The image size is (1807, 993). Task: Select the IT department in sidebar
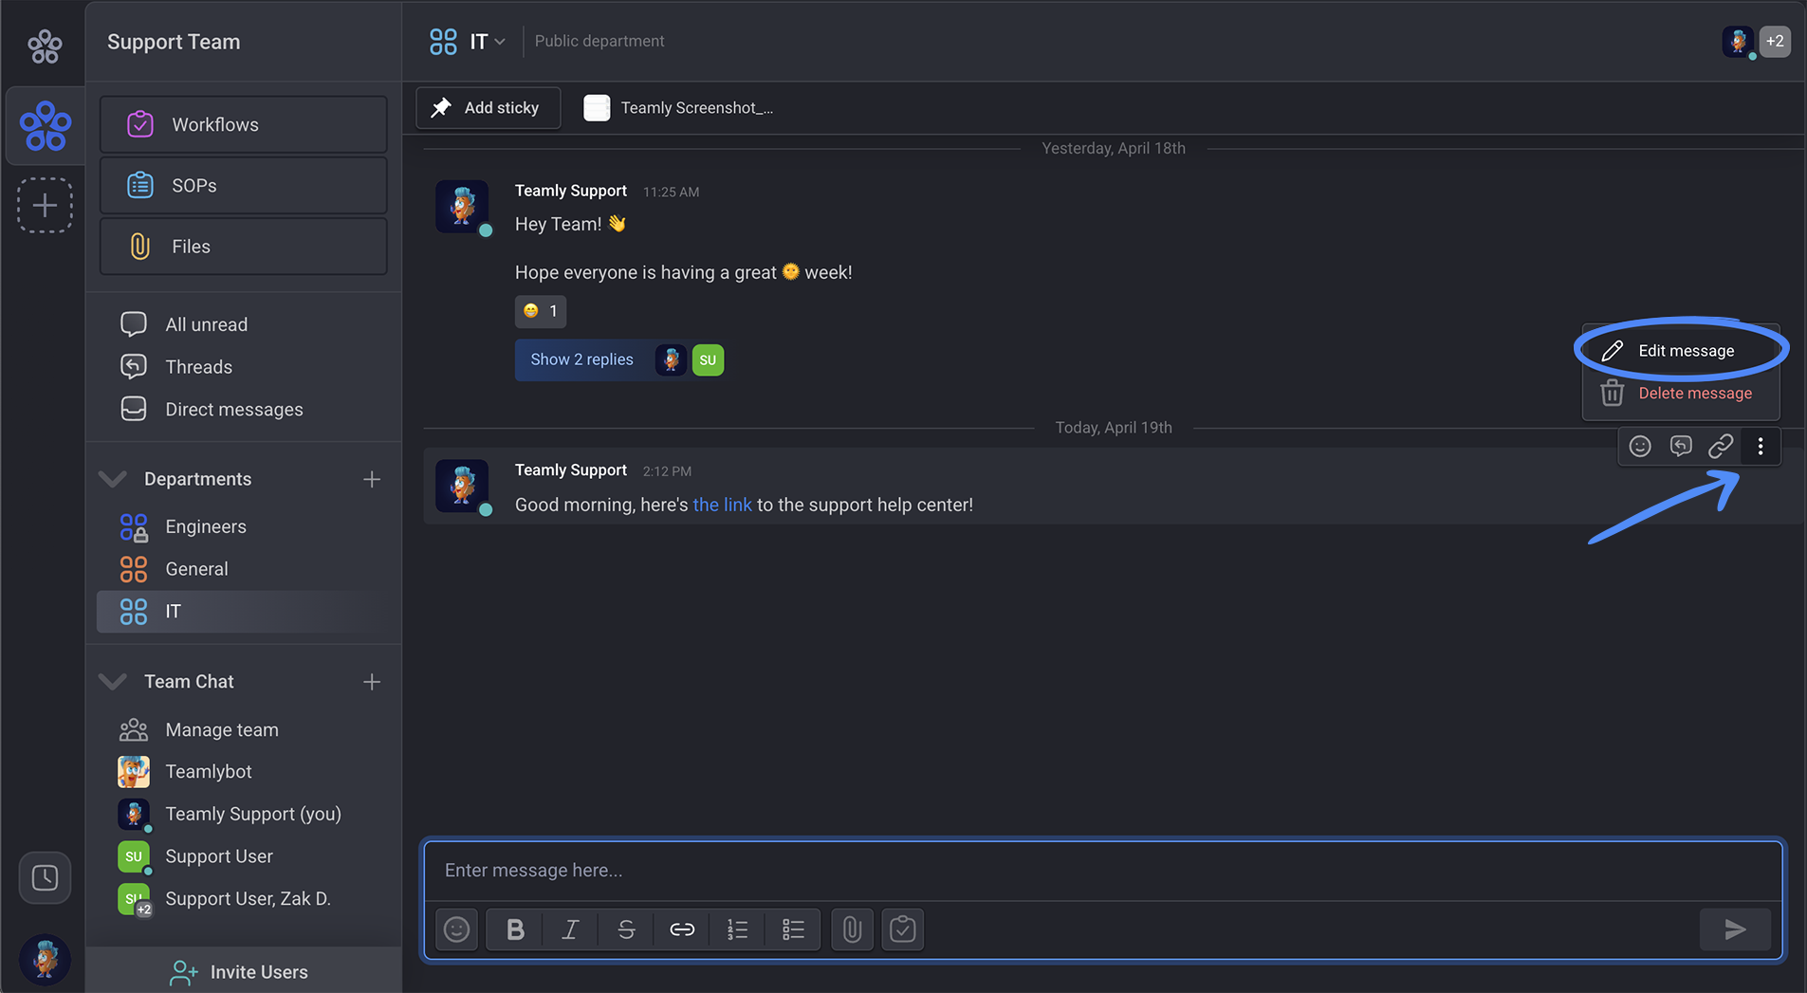click(243, 612)
